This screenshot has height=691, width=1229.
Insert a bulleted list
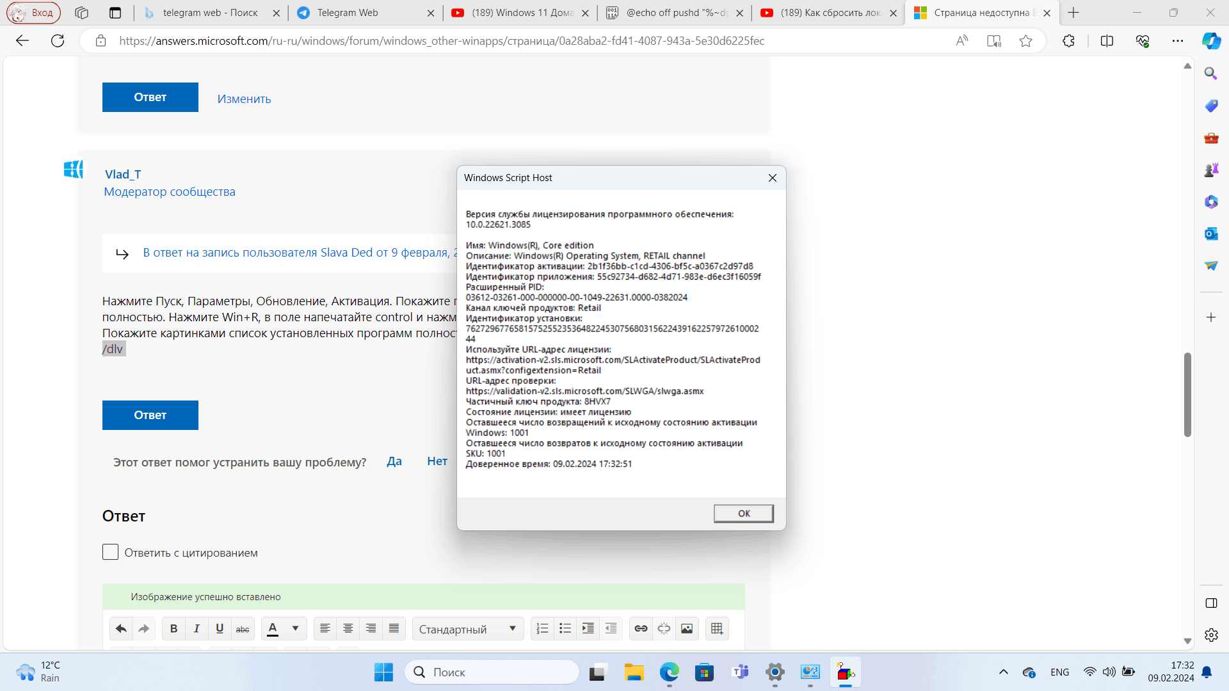pos(565,629)
